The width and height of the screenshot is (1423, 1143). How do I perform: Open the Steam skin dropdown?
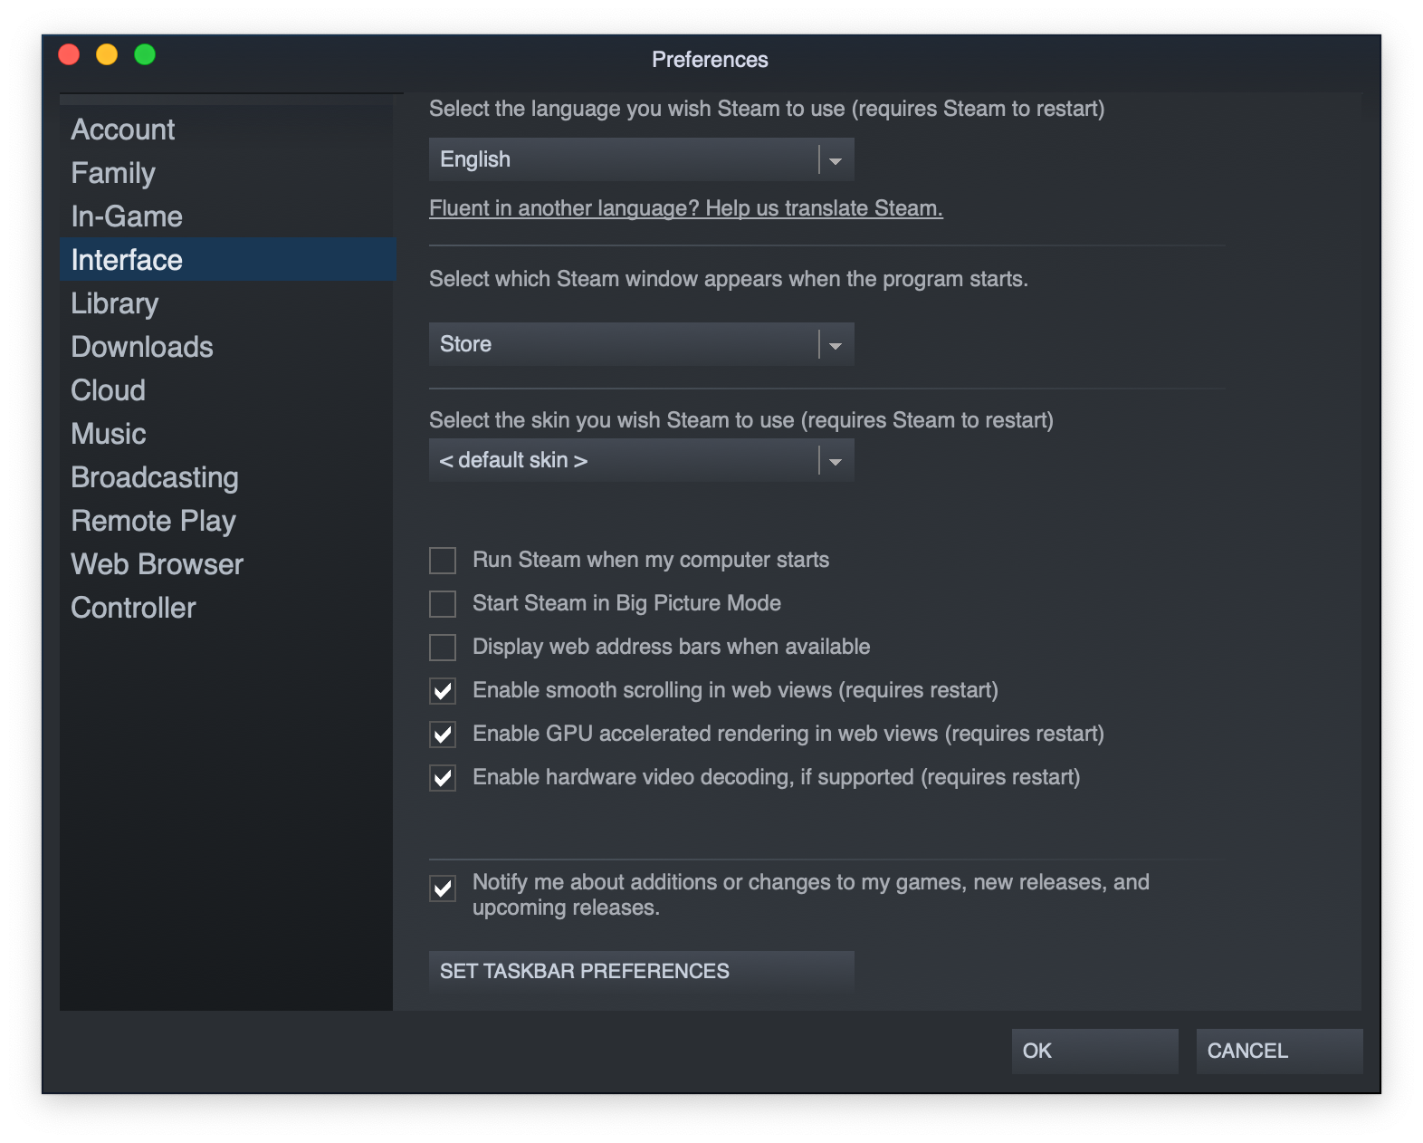pos(834,460)
